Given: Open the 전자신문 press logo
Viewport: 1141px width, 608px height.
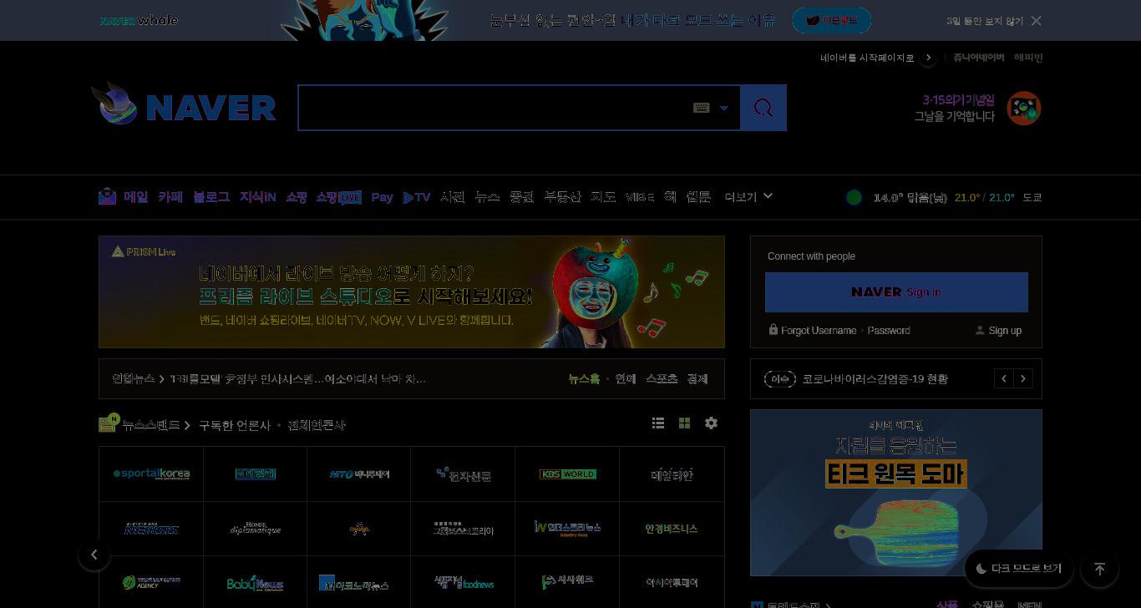Looking at the screenshot, I should coord(463,474).
